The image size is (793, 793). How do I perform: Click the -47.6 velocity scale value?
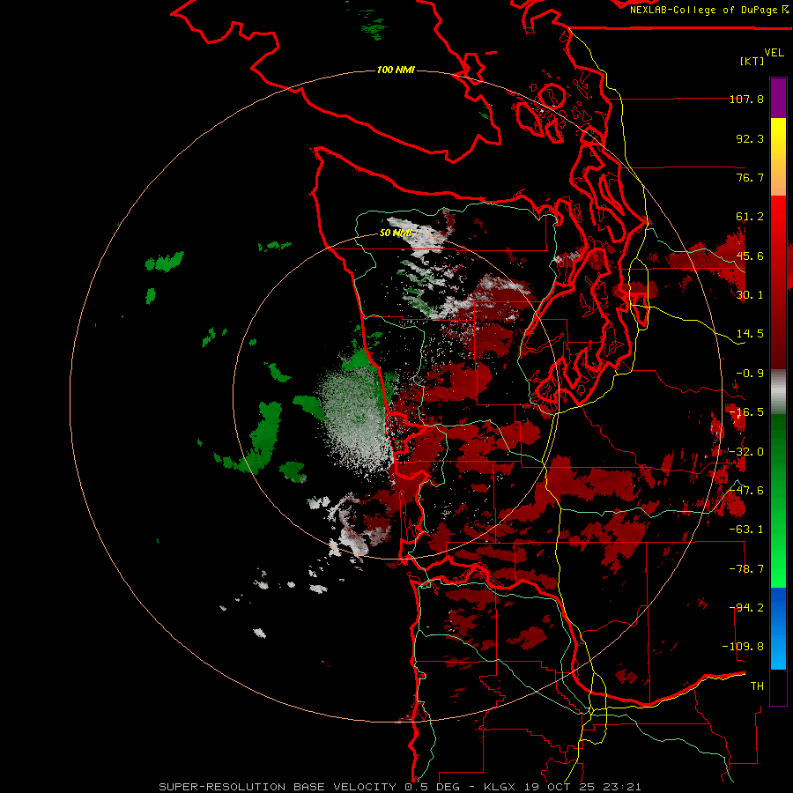(746, 491)
